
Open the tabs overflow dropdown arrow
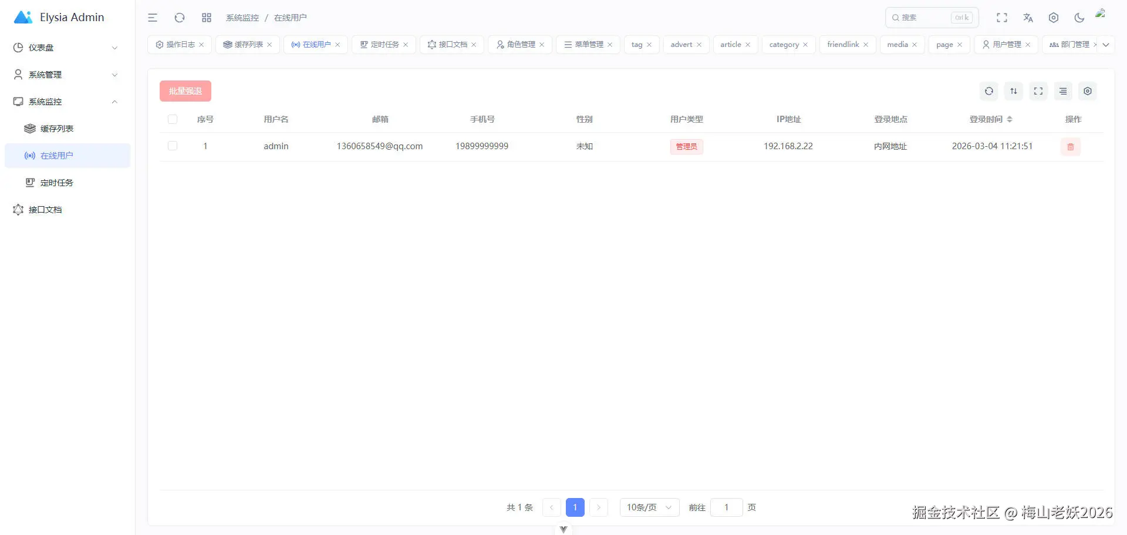(1106, 45)
